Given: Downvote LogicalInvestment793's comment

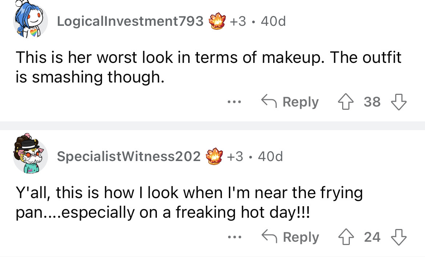Looking at the screenshot, I should (x=398, y=102).
